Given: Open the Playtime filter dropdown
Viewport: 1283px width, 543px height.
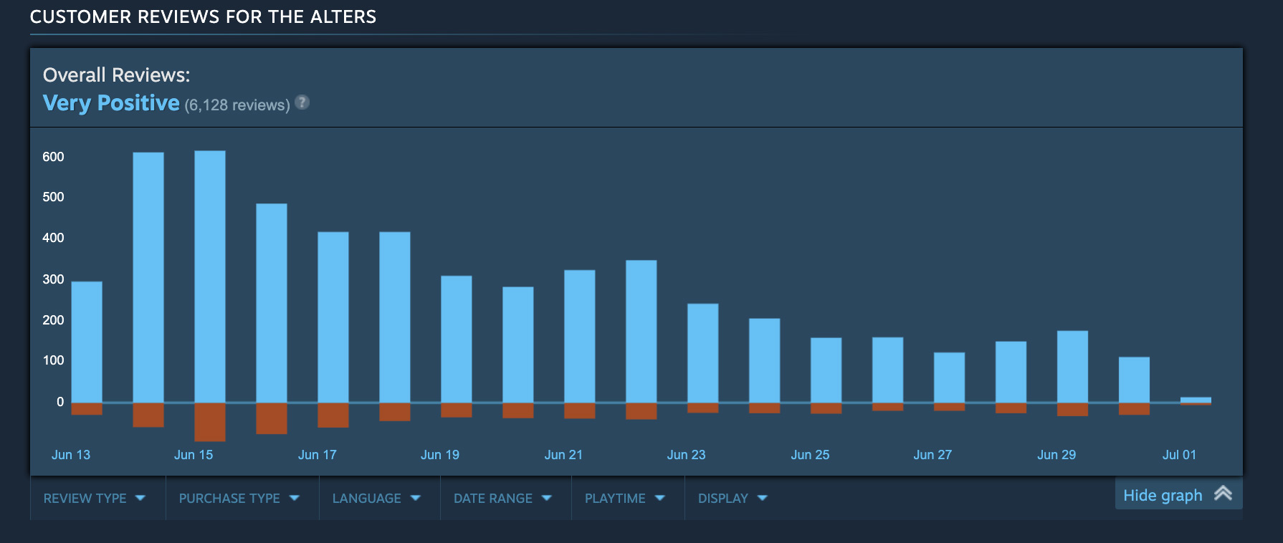Looking at the screenshot, I should coord(625,498).
